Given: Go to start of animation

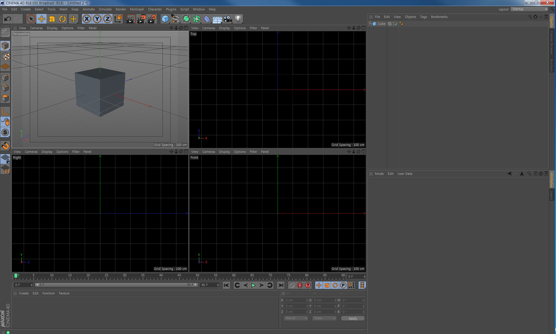Looking at the screenshot, I should pos(226,285).
